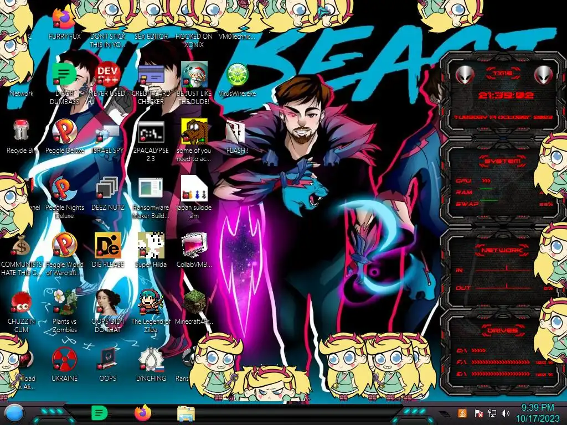567x425 pixels.
Task: Open the japan suicide sim file
Action: tap(194, 188)
